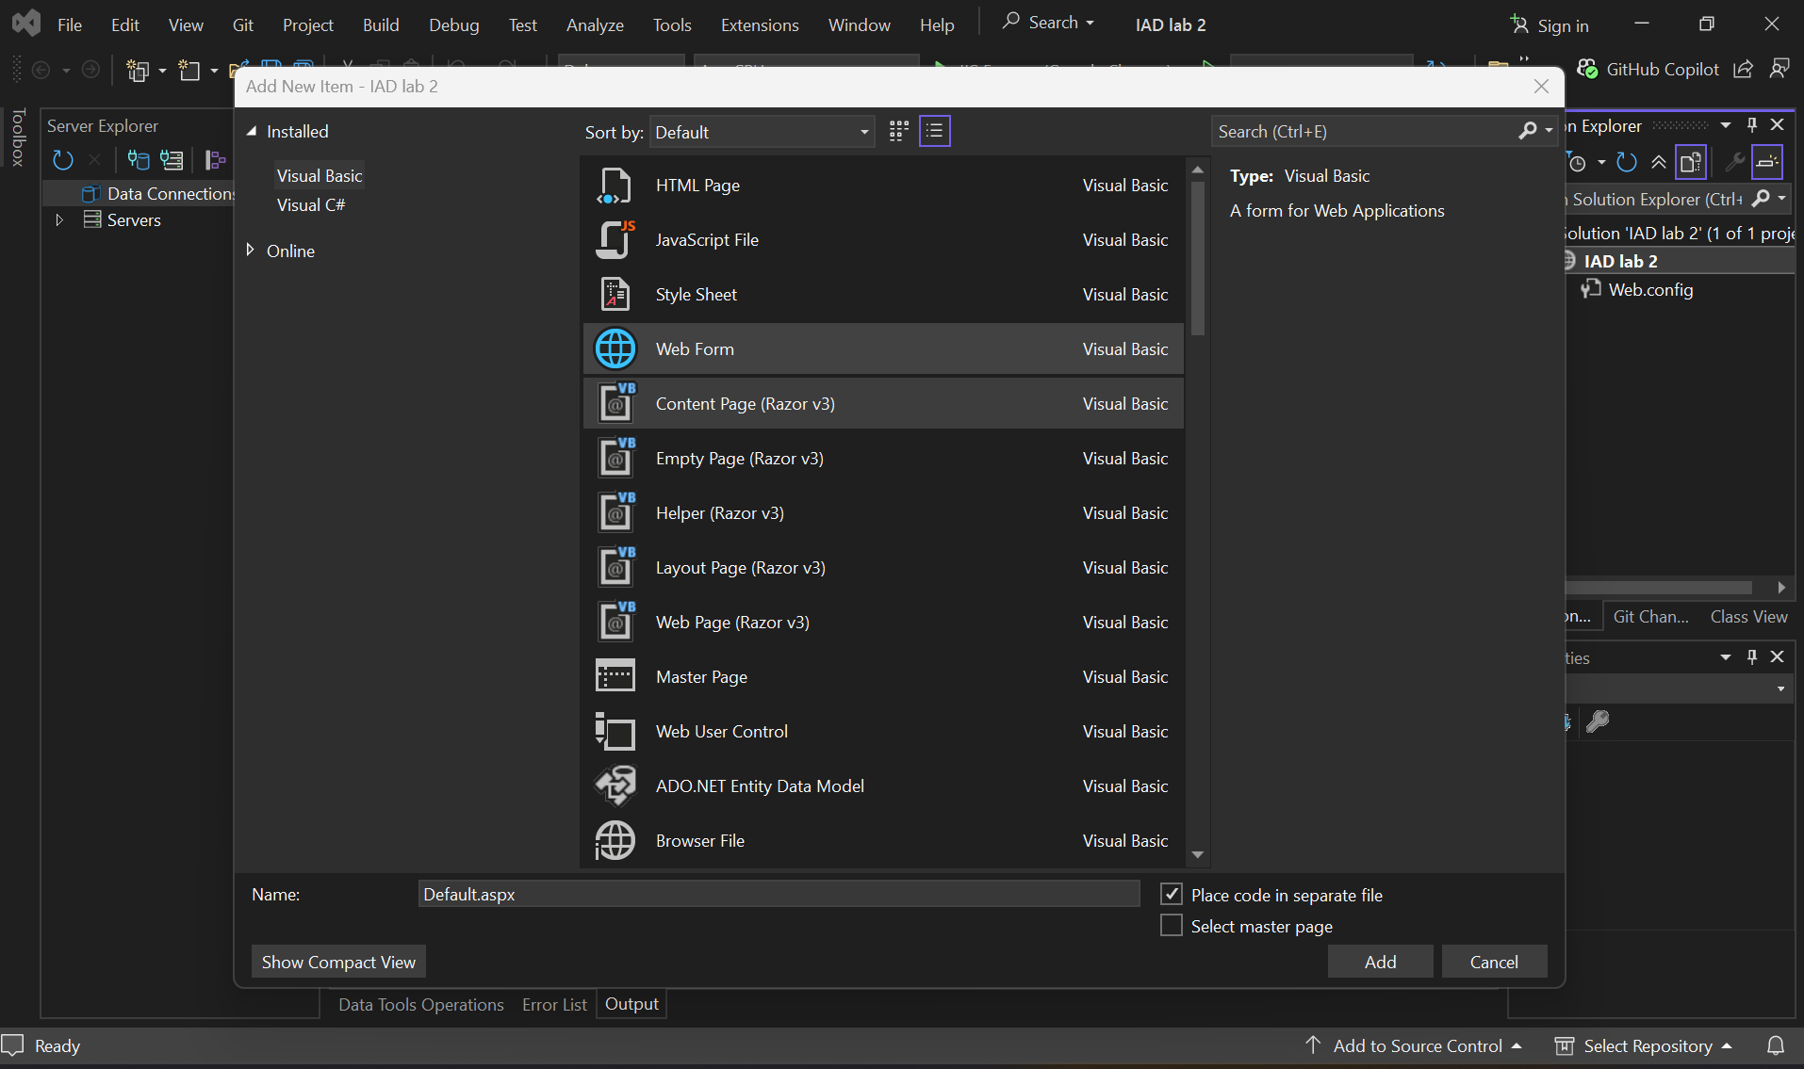Check the Select master page checkbox
This screenshot has width=1804, height=1069.
(x=1172, y=926)
